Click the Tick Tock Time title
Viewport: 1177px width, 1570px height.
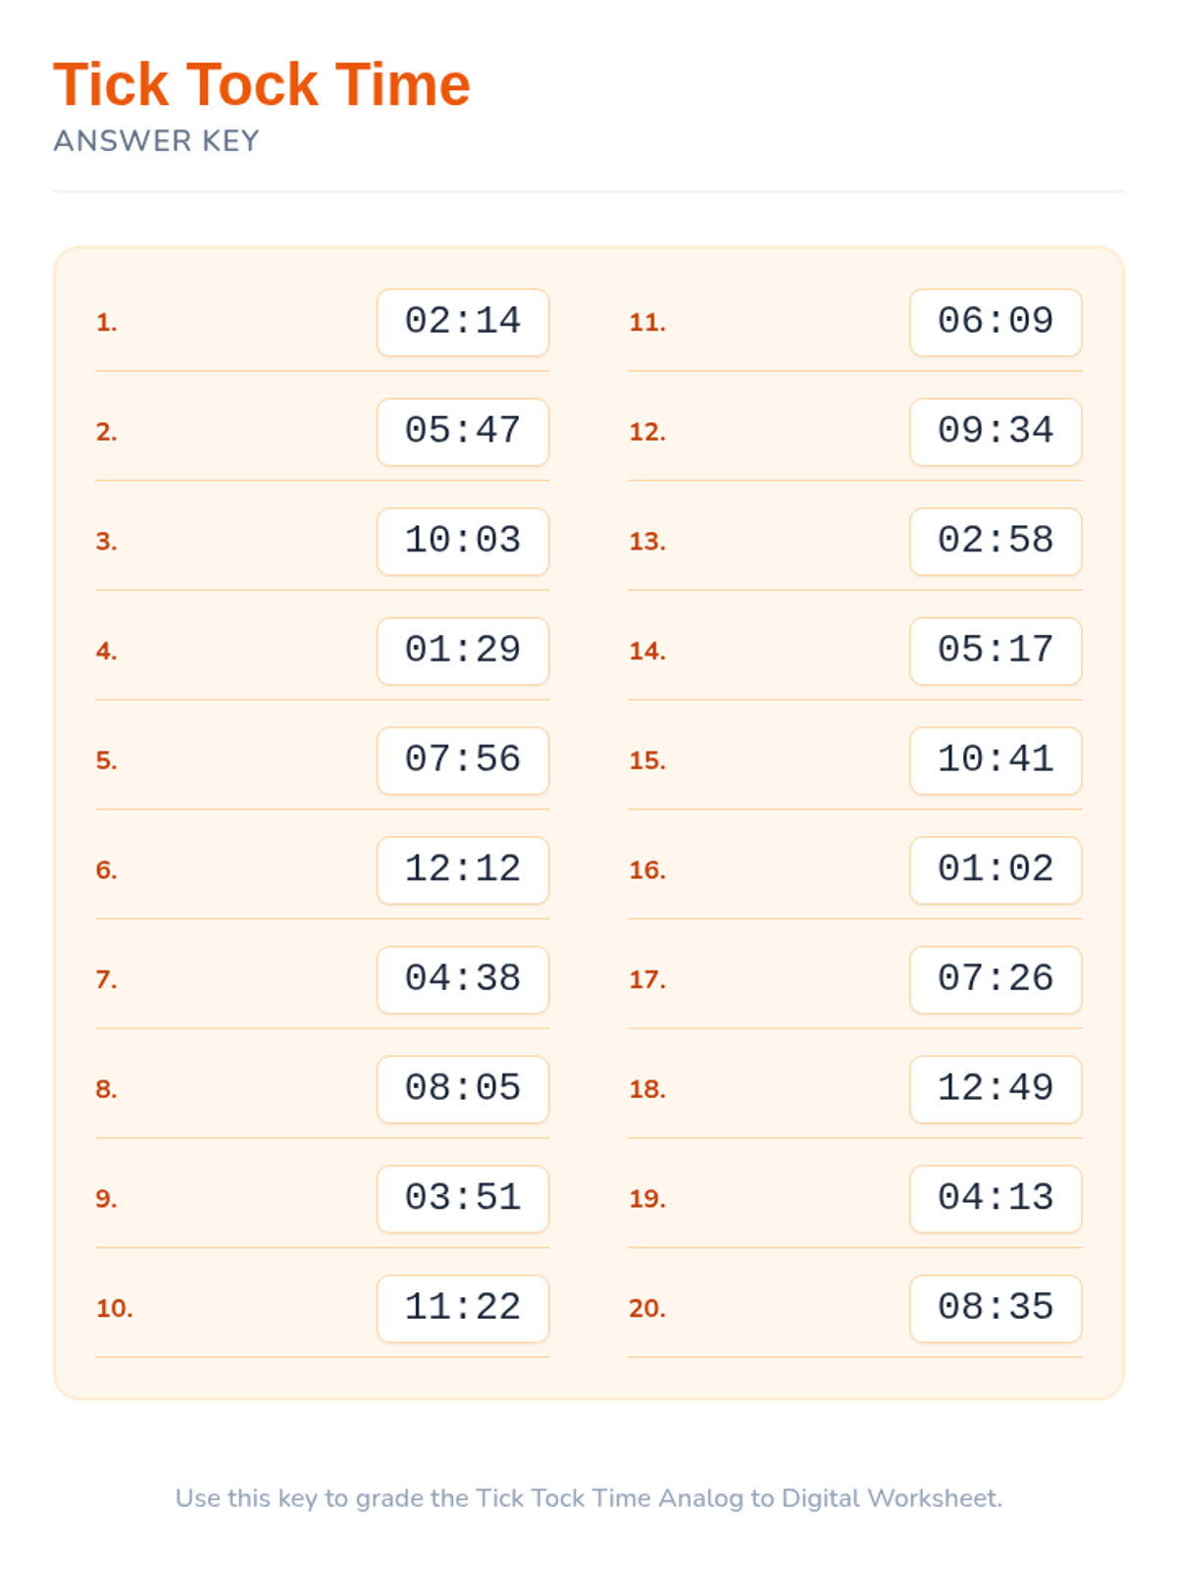click(262, 84)
